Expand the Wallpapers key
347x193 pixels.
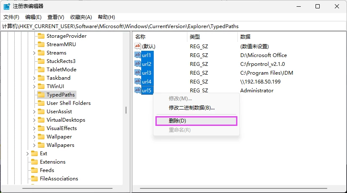click(34, 145)
